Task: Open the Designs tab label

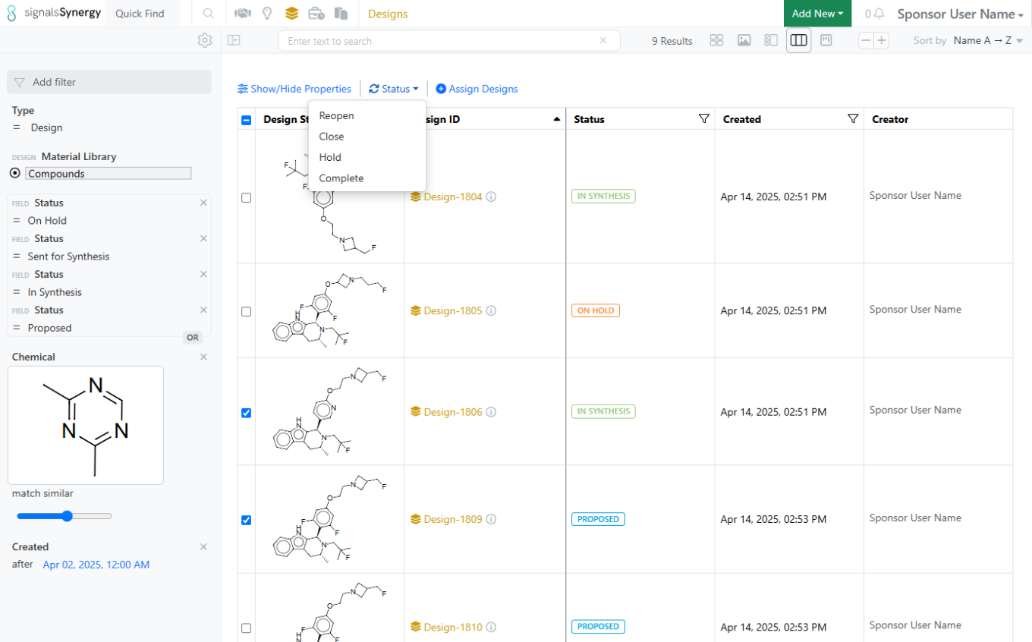Action: [388, 14]
